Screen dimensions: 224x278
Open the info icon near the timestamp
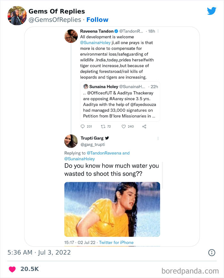click(x=212, y=252)
